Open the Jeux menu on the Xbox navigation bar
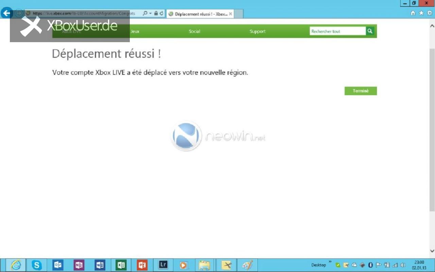 tap(135, 31)
